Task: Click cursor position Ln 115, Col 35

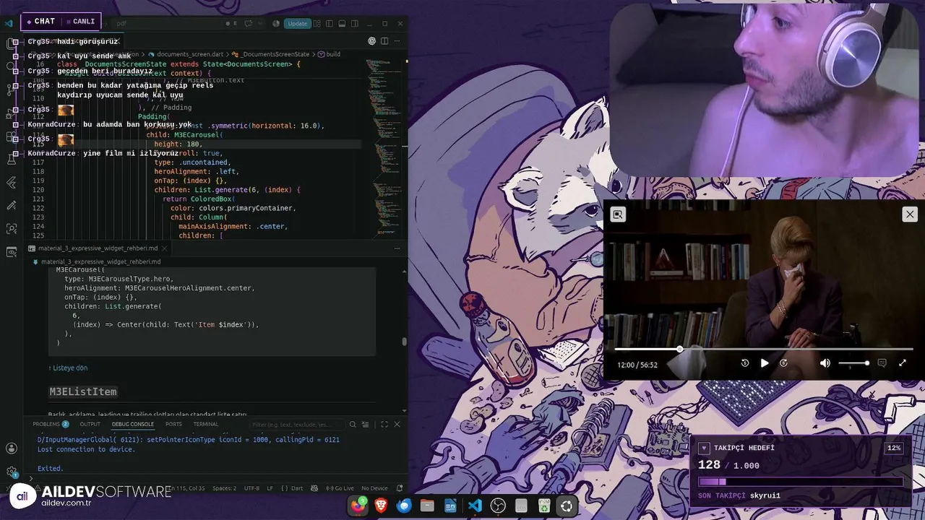Action: (186, 488)
